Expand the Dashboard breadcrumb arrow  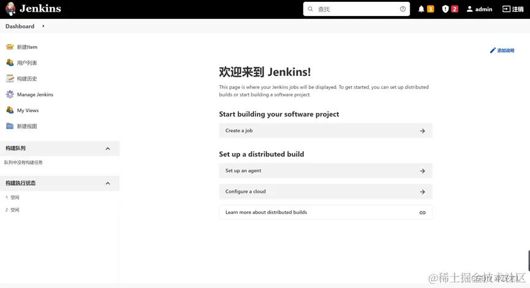click(x=44, y=26)
